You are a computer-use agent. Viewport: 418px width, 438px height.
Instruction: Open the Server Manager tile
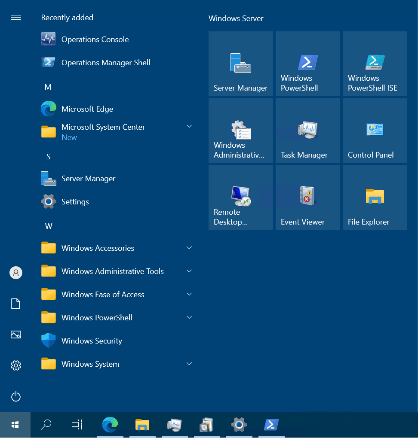point(241,64)
